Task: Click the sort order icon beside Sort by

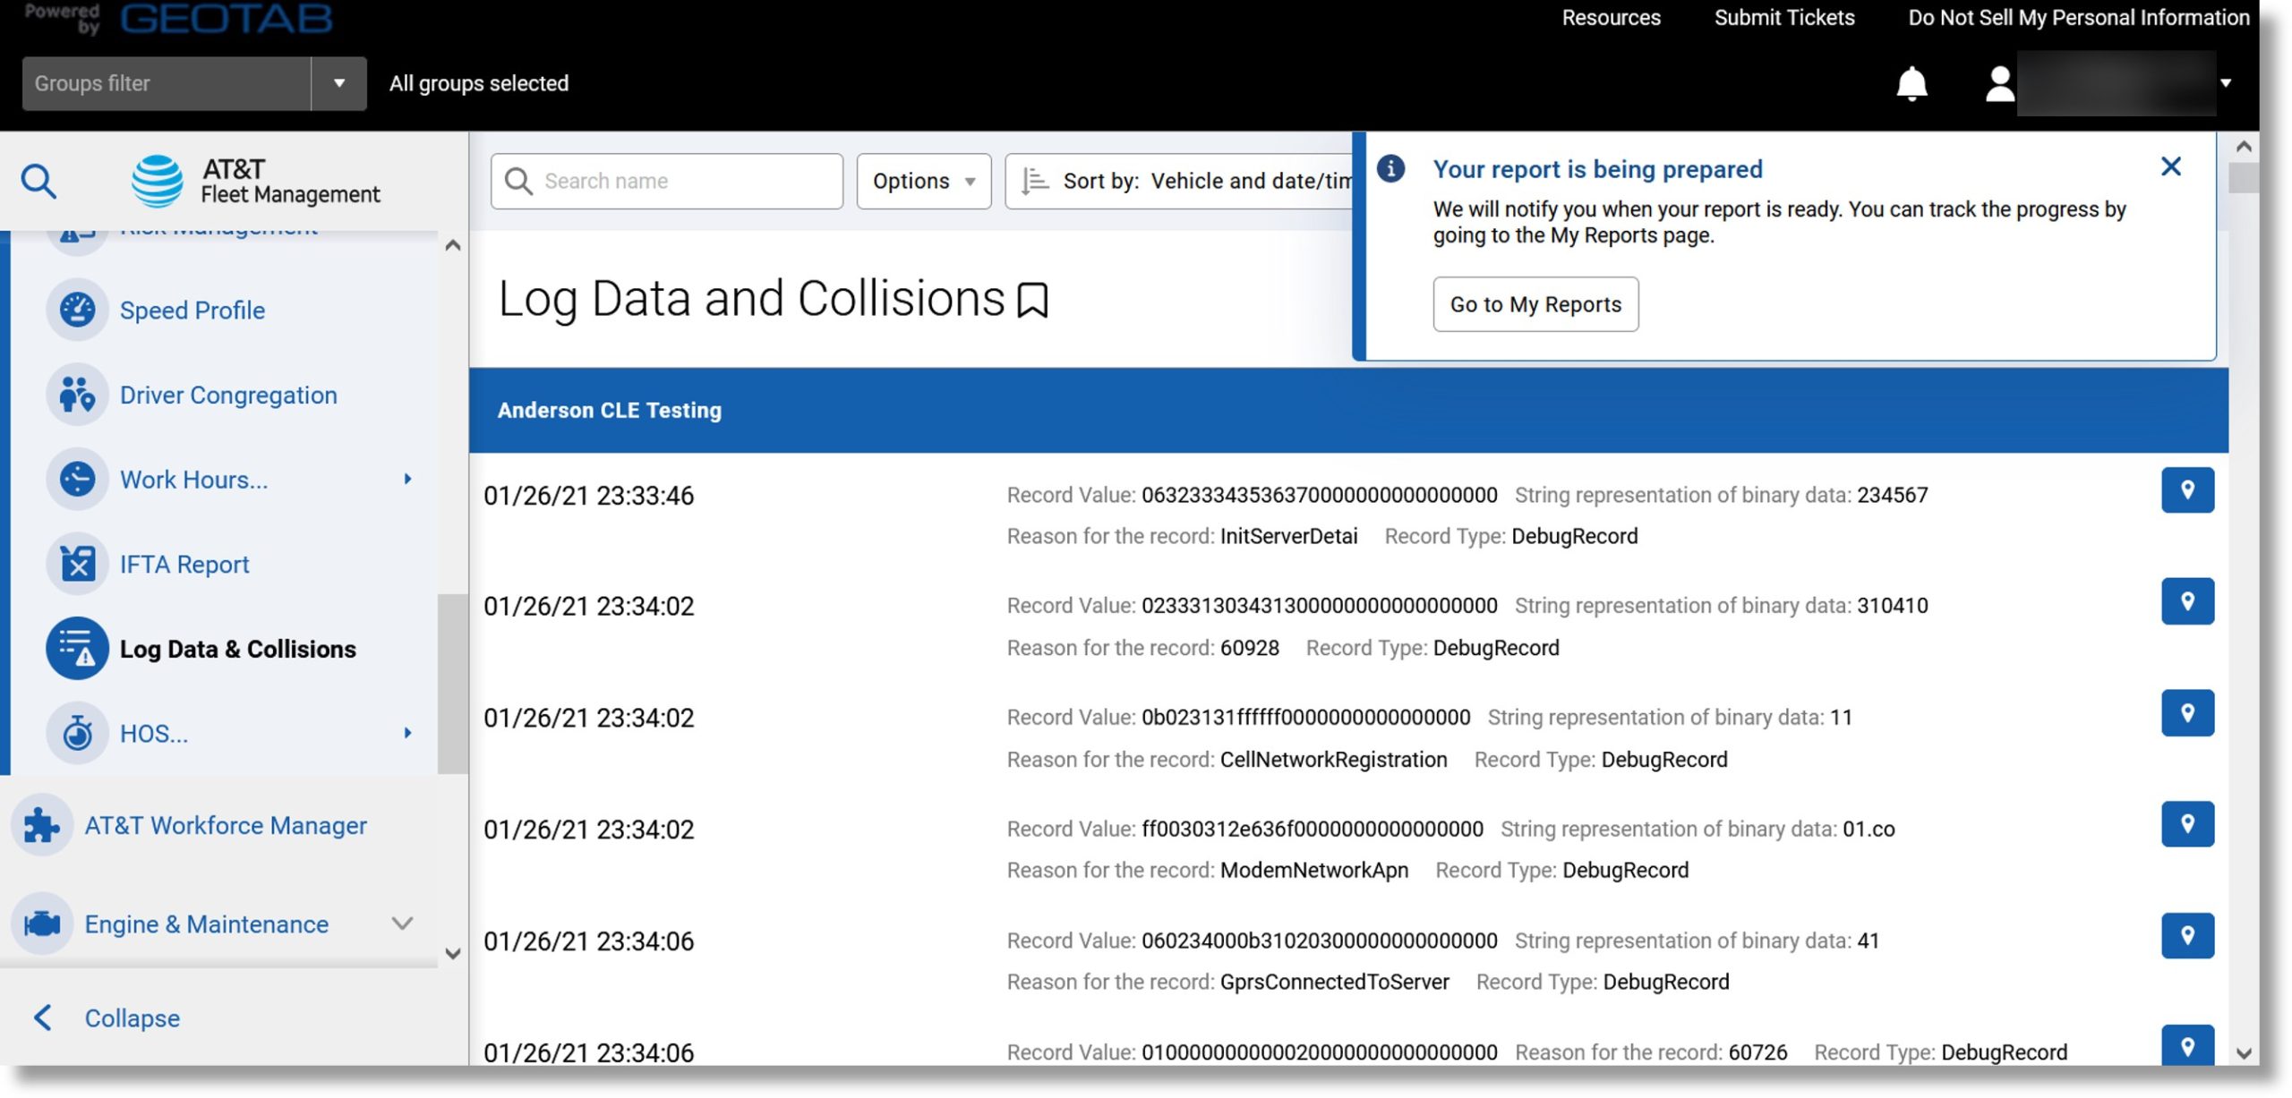Action: [x=1035, y=181]
